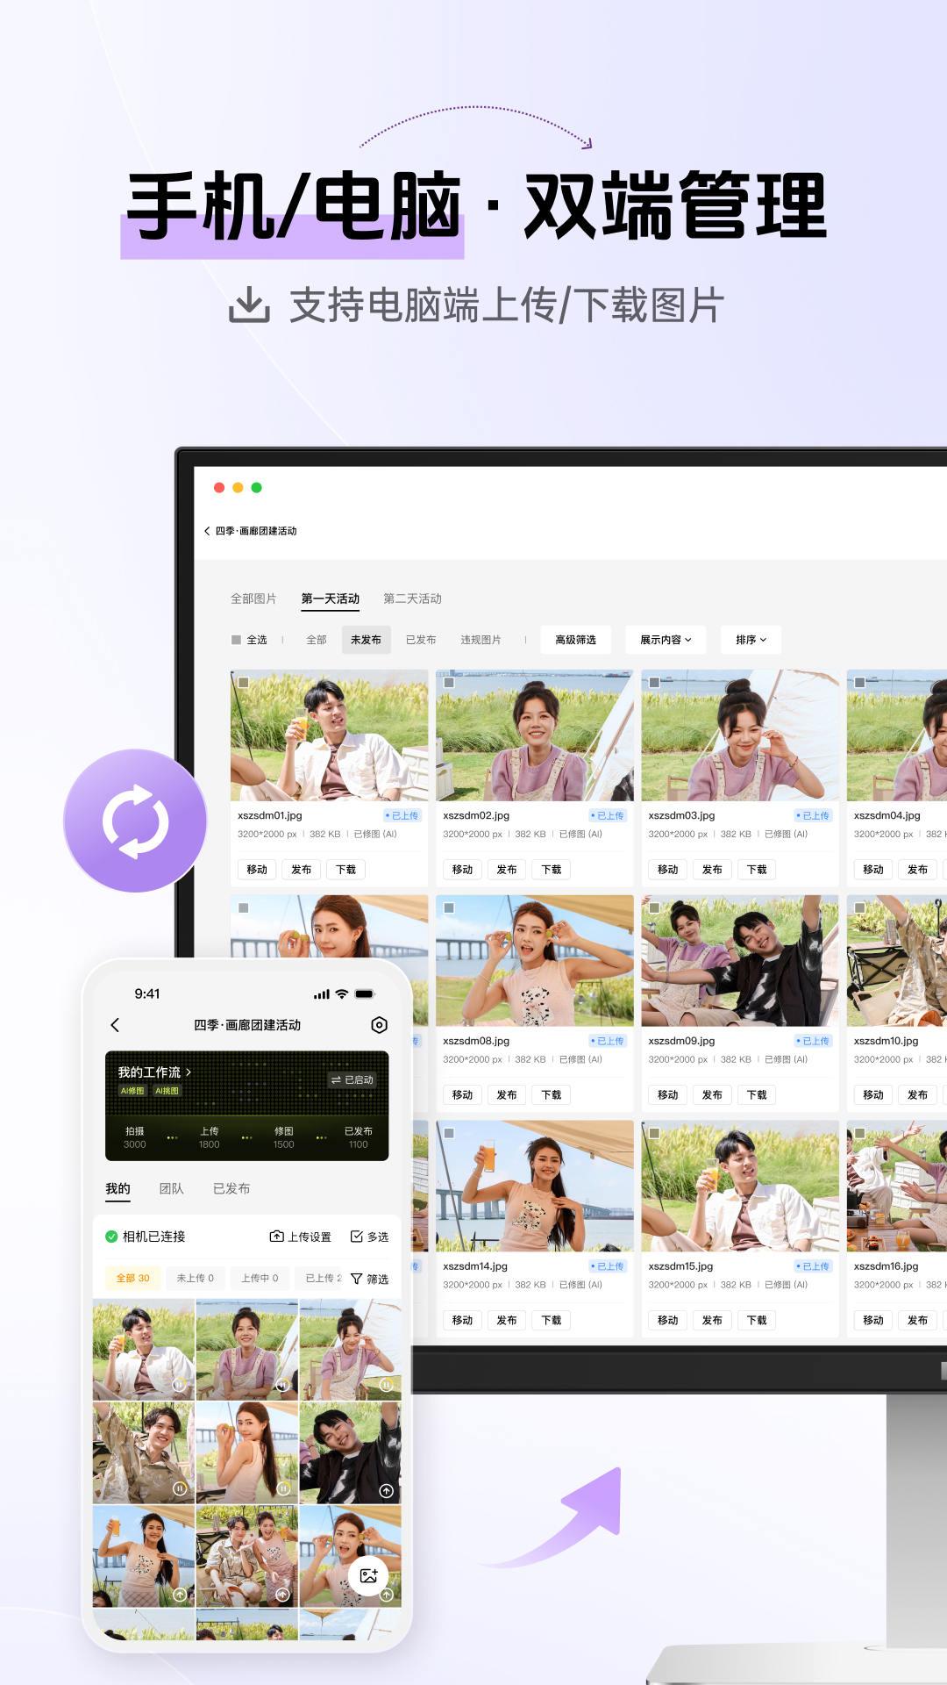Go back from 四季·画廊团建活动 on desktop

(207, 531)
